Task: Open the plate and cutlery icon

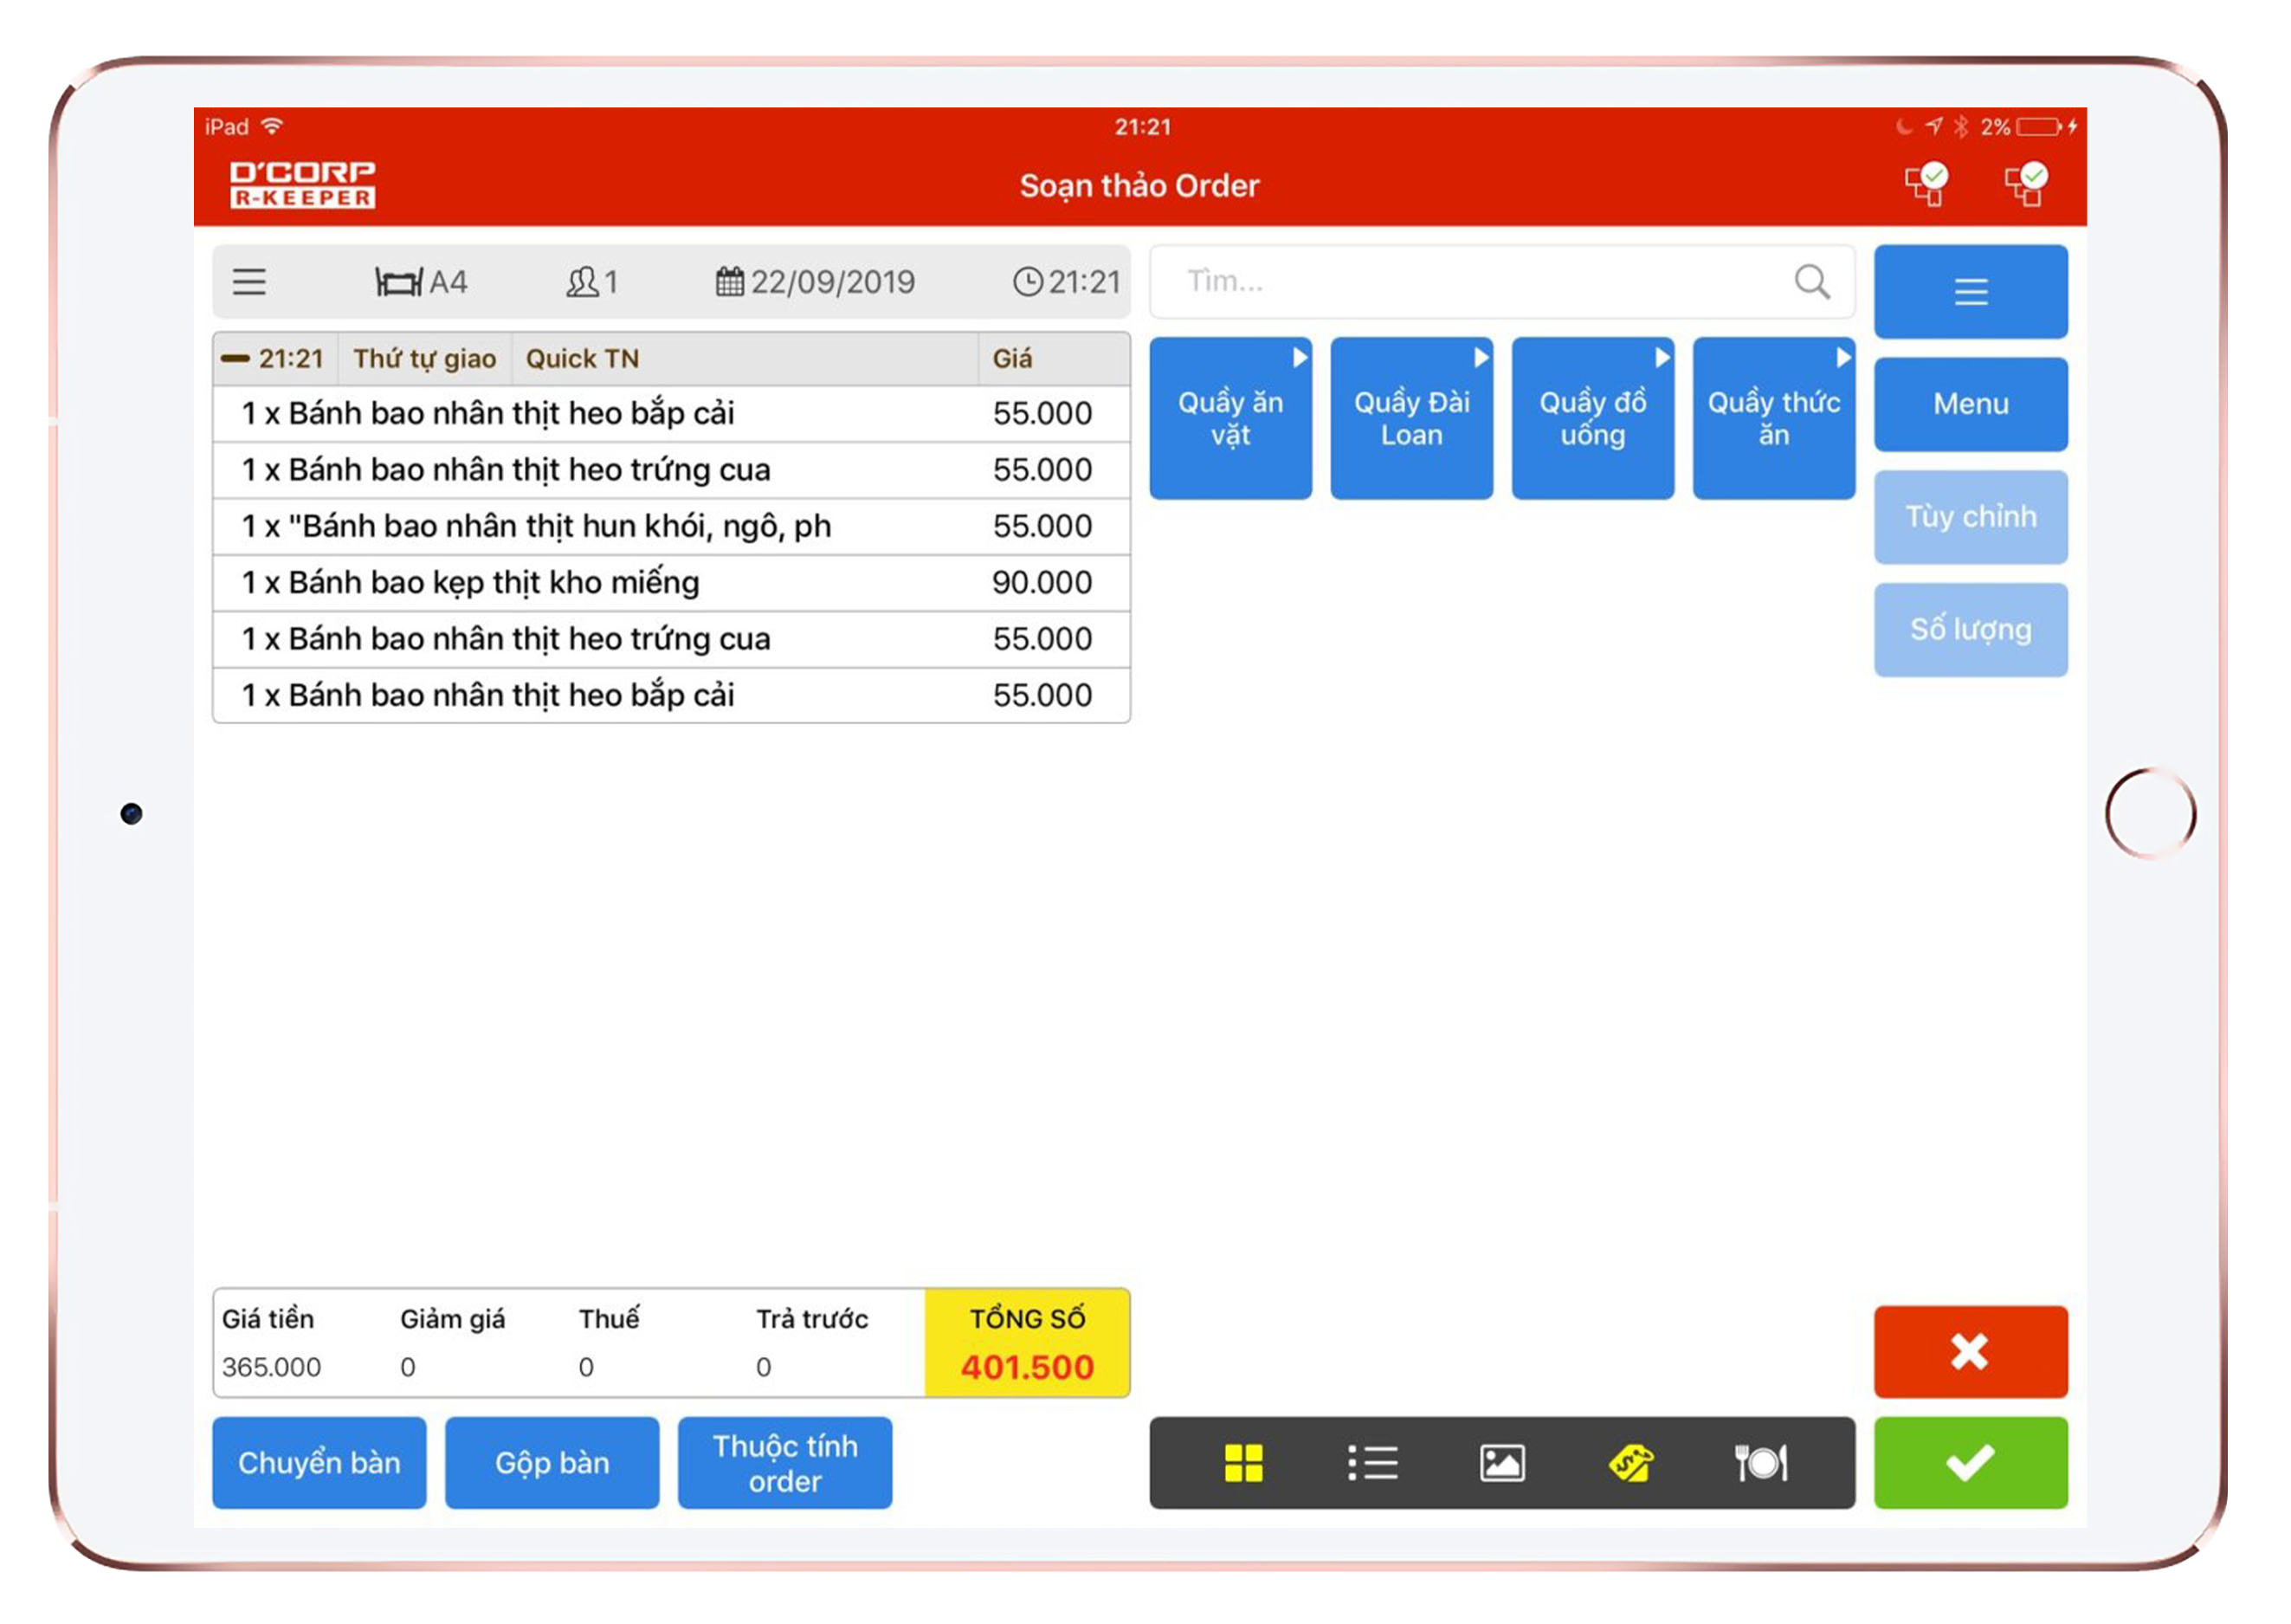Action: (x=1759, y=1463)
